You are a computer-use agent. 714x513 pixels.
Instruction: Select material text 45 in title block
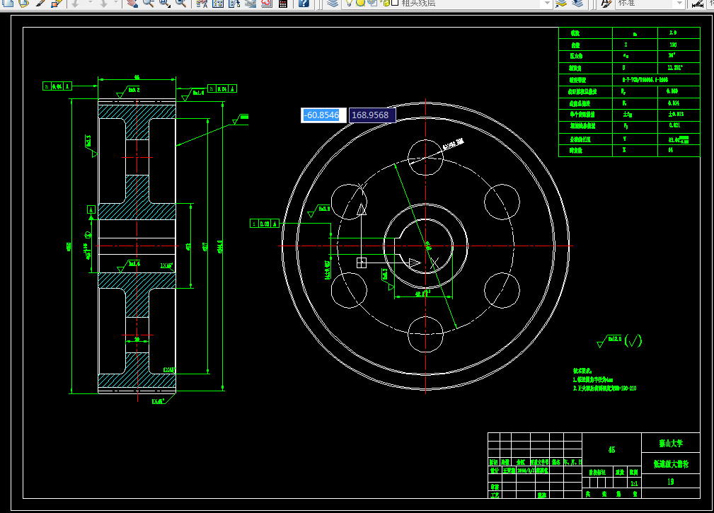pyautogui.click(x=611, y=450)
